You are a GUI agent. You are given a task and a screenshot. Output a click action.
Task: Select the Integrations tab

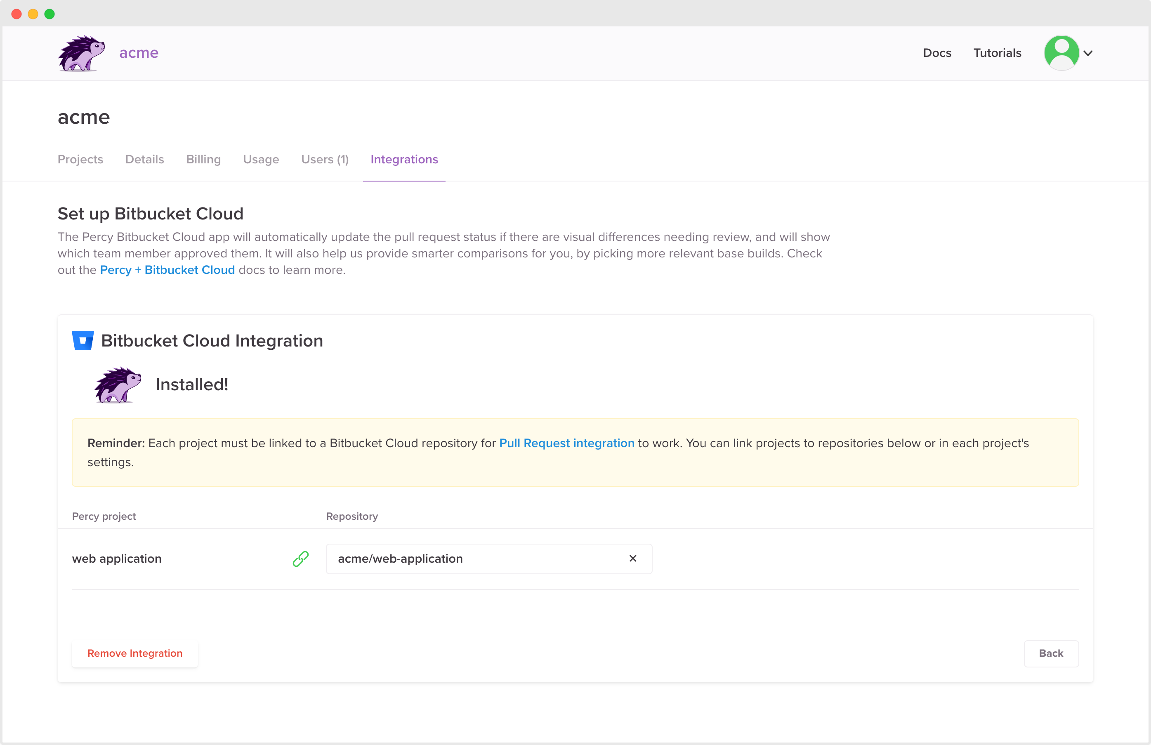point(404,159)
